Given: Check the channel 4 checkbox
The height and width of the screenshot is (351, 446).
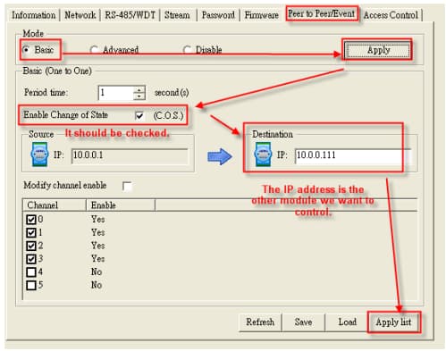Looking at the screenshot, I should (x=31, y=272).
